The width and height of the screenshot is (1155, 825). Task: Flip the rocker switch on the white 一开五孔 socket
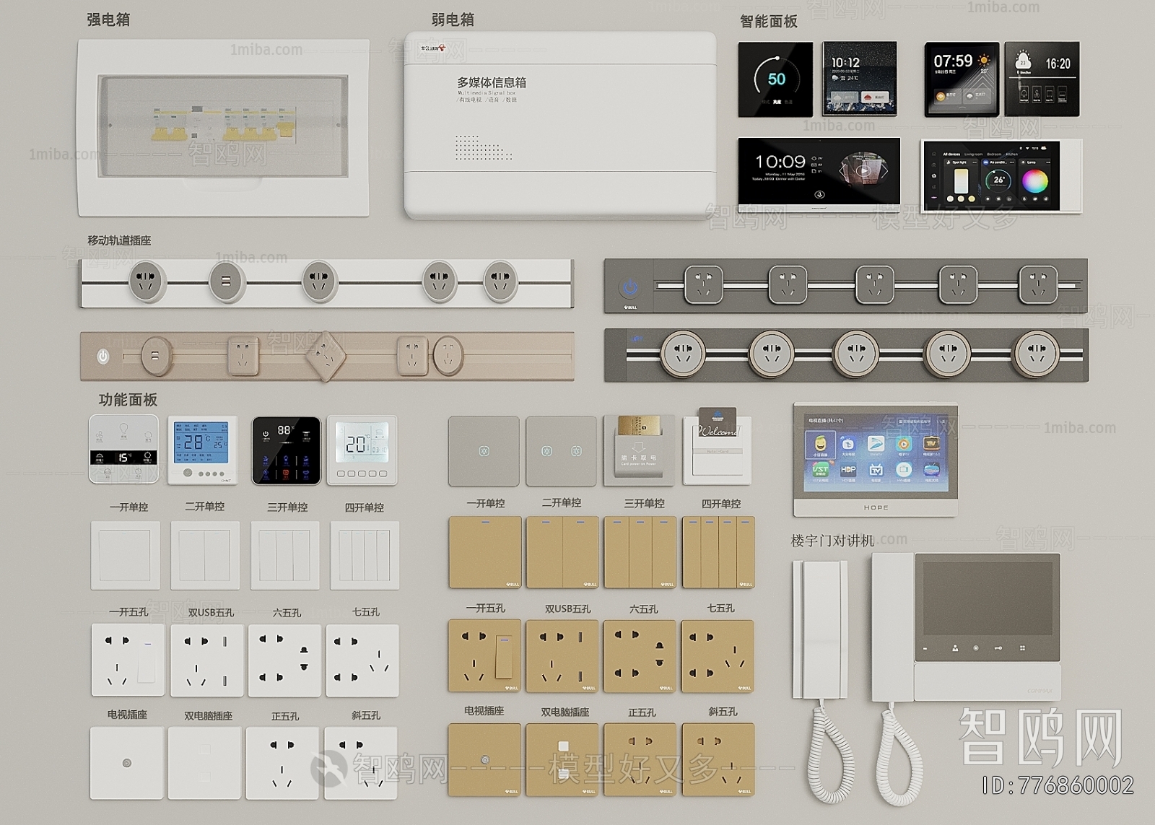click(147, 662)
